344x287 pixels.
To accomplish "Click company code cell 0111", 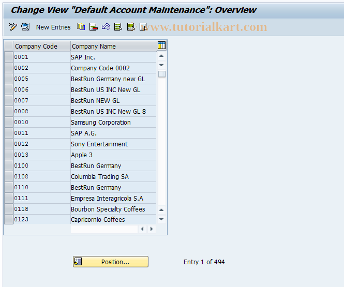I will (x=42, y=198).
